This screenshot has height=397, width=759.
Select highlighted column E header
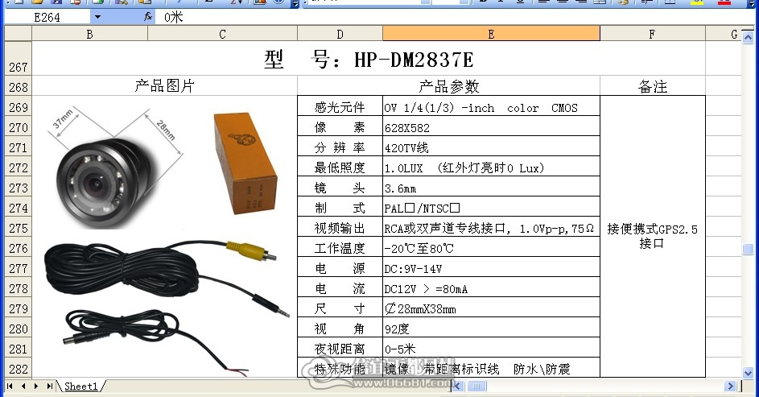pos(491,34)
